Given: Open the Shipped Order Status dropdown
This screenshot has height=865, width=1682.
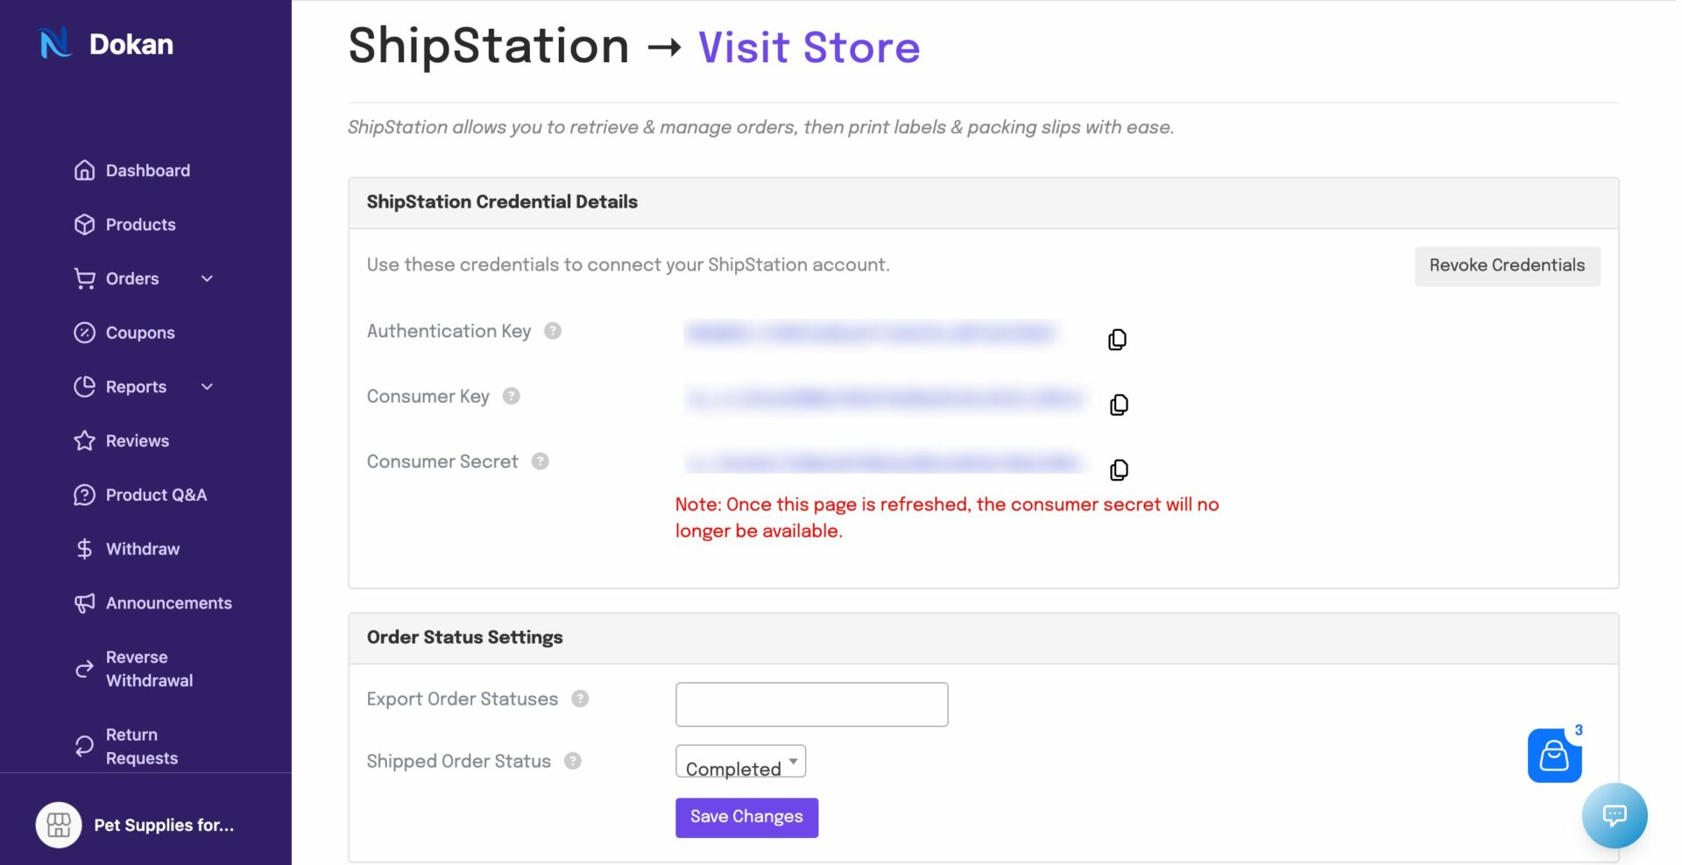Looking at the screenshot, I should pos(739,761).
